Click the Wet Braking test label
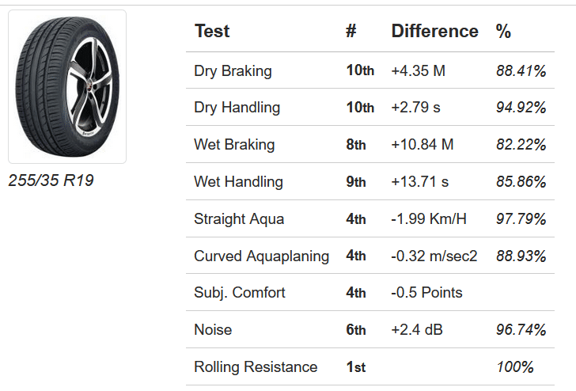 234,145
